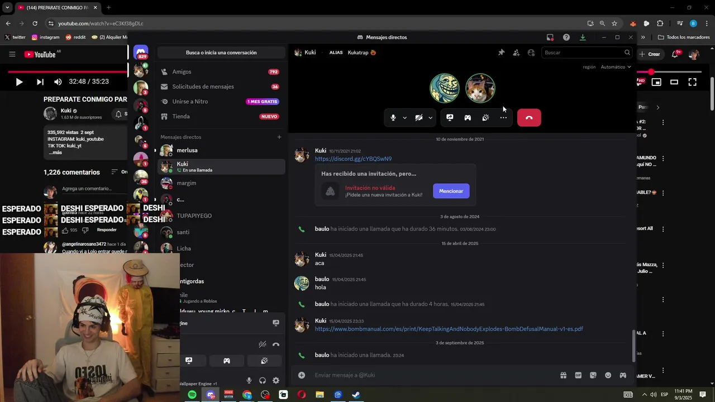Open camera options arrow in call controls
This screenshot has width=715, height=402.
(x=430, y=118)
